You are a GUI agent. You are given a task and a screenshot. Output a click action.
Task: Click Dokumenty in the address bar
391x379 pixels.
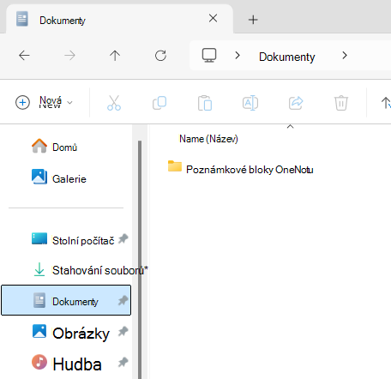(287, 57)
